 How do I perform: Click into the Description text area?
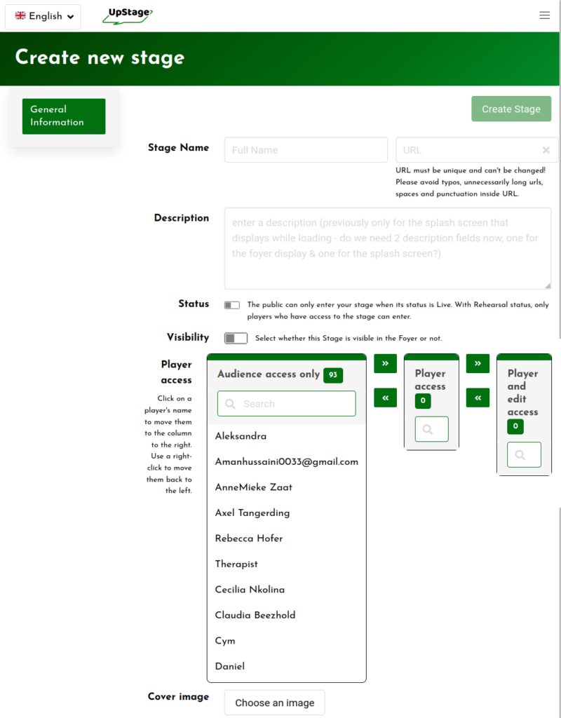[387, 248]
